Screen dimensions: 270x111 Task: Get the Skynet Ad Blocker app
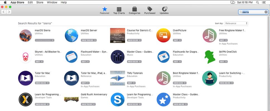pos(39,62)
